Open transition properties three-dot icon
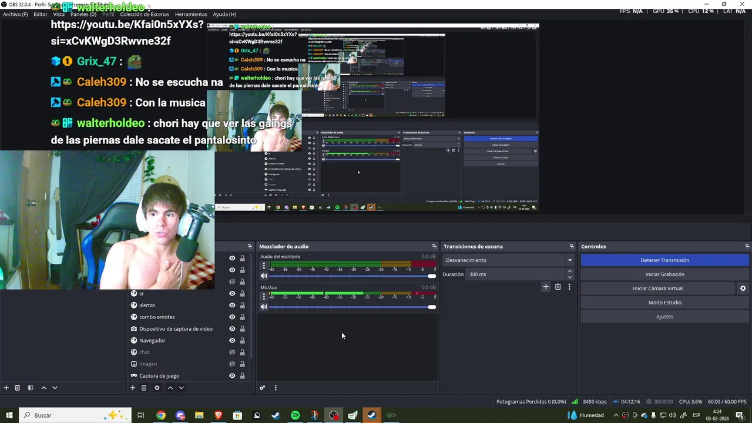Image resolution: width=752 pixels, height=423 pixels. [569, 287]
